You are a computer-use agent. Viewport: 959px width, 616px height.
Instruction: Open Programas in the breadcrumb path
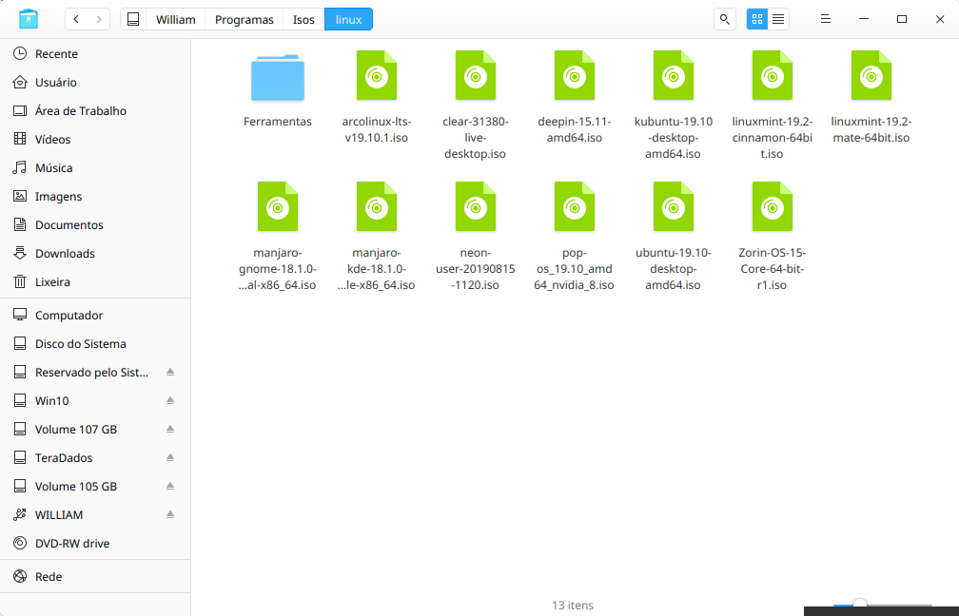tap(244, 20)
